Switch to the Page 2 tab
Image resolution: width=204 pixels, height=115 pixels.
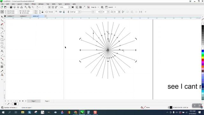[x=47, y=101]
